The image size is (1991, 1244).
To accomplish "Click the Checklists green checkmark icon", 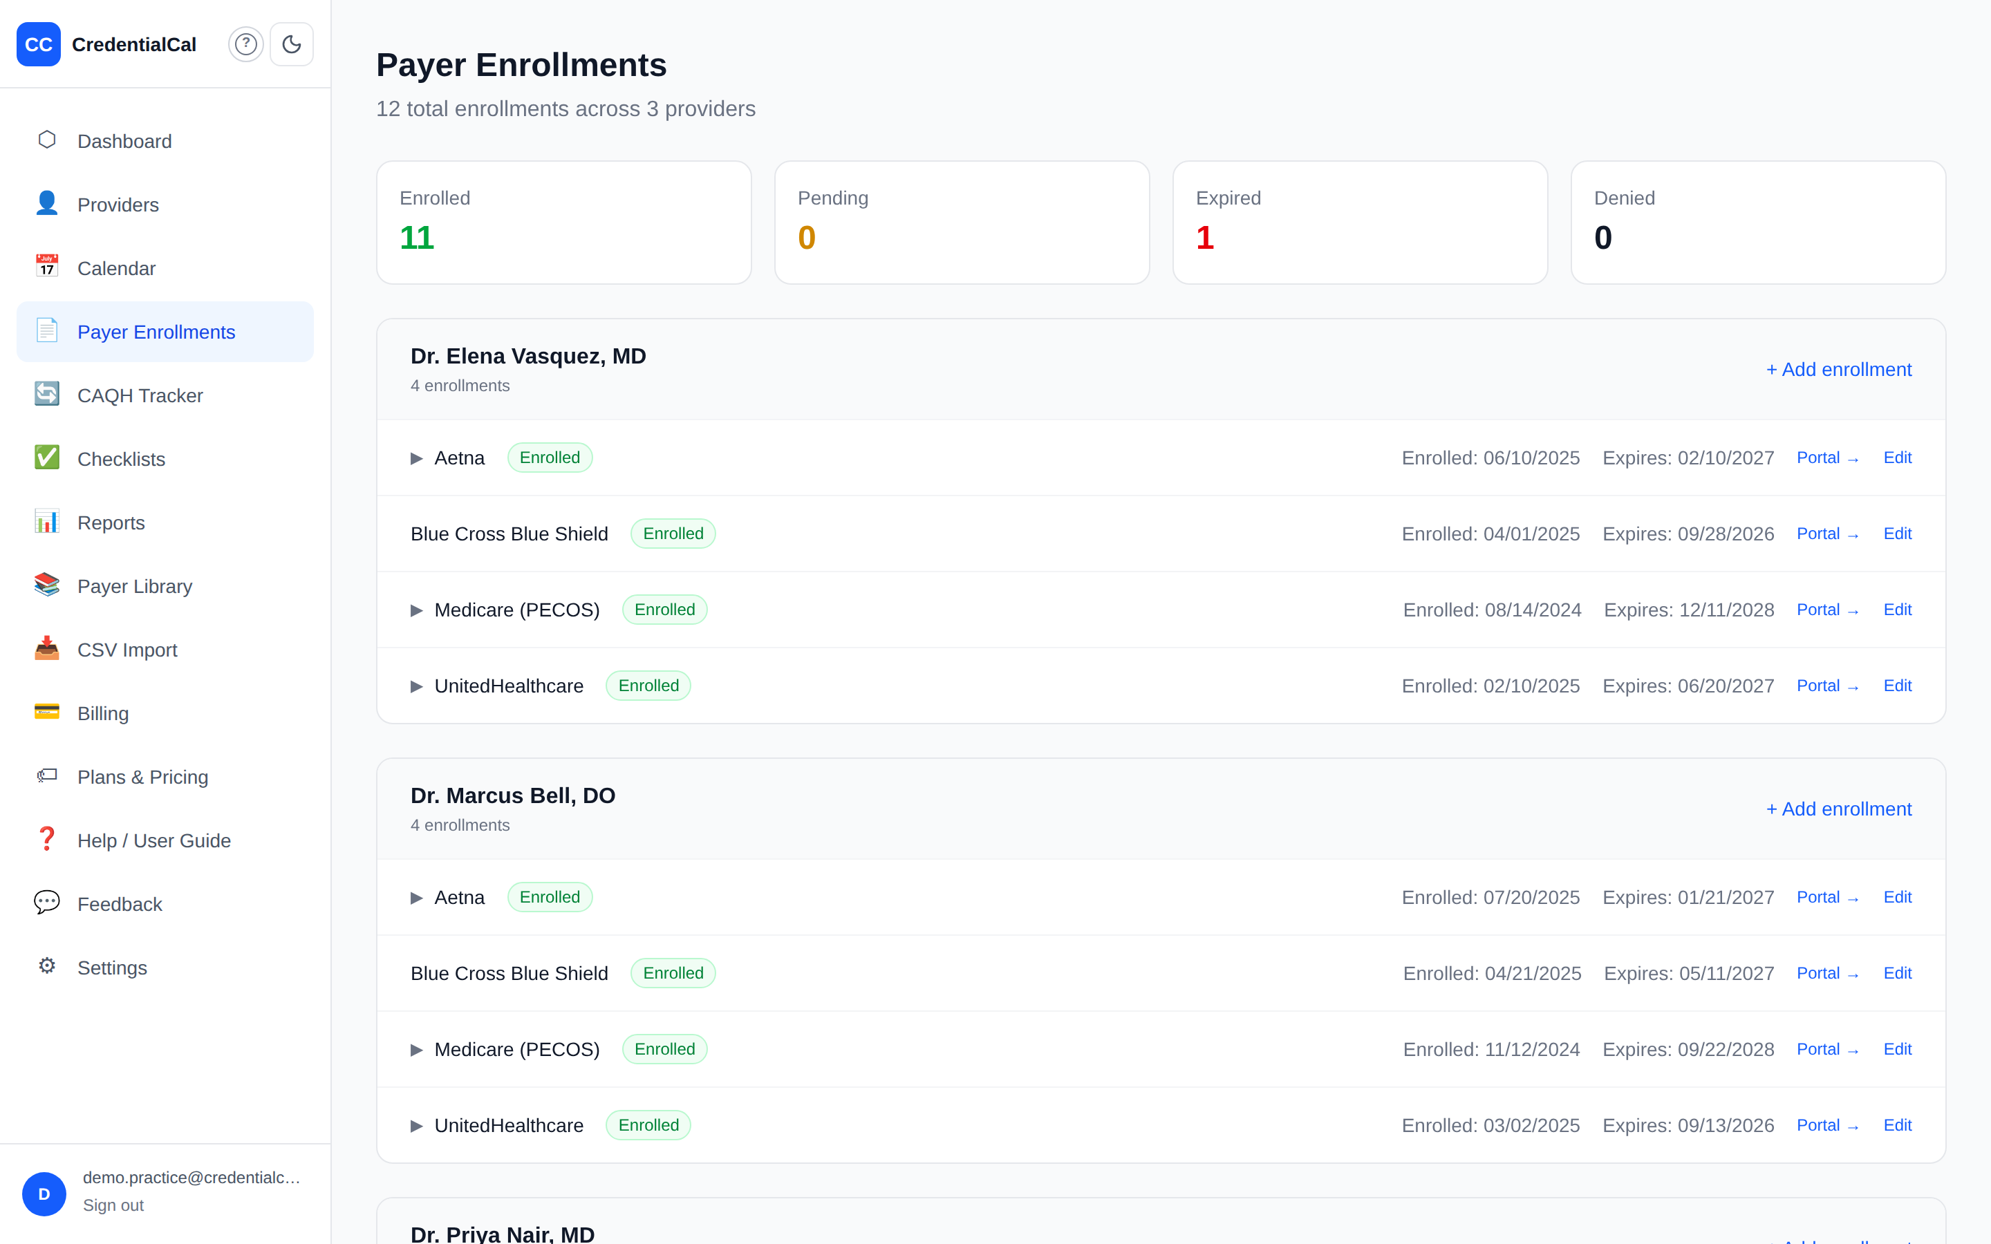I will [x=47, y=458].
